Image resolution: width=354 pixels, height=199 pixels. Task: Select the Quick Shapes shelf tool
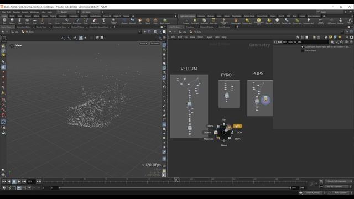click(x=165, y=21)
